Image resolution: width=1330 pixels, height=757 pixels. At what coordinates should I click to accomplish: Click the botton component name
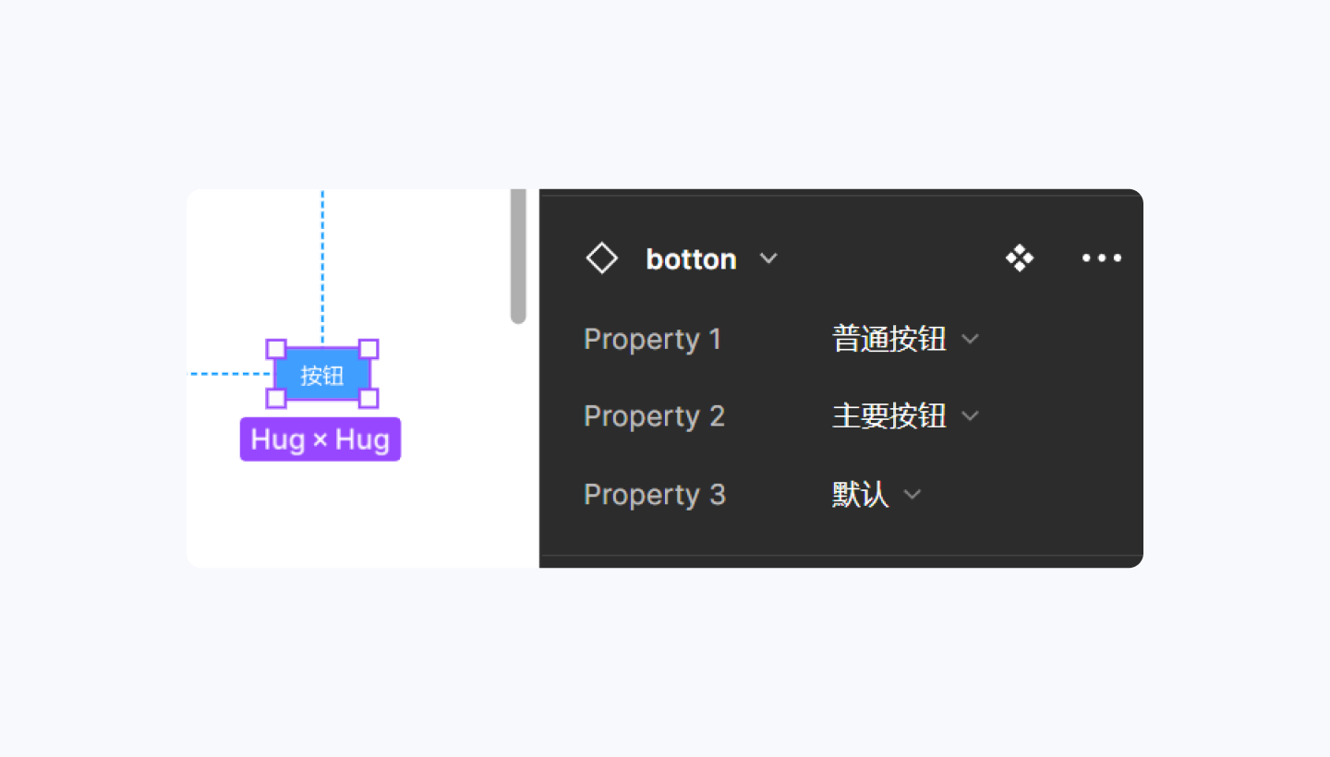tap(691, 259)
